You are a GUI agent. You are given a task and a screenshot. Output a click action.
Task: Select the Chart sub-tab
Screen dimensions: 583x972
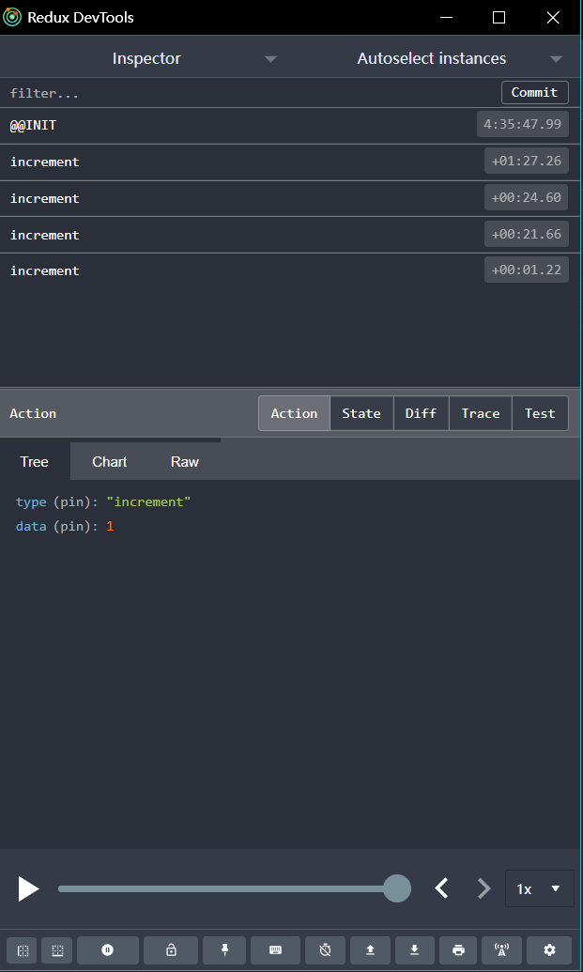click(x=110, y=462)
